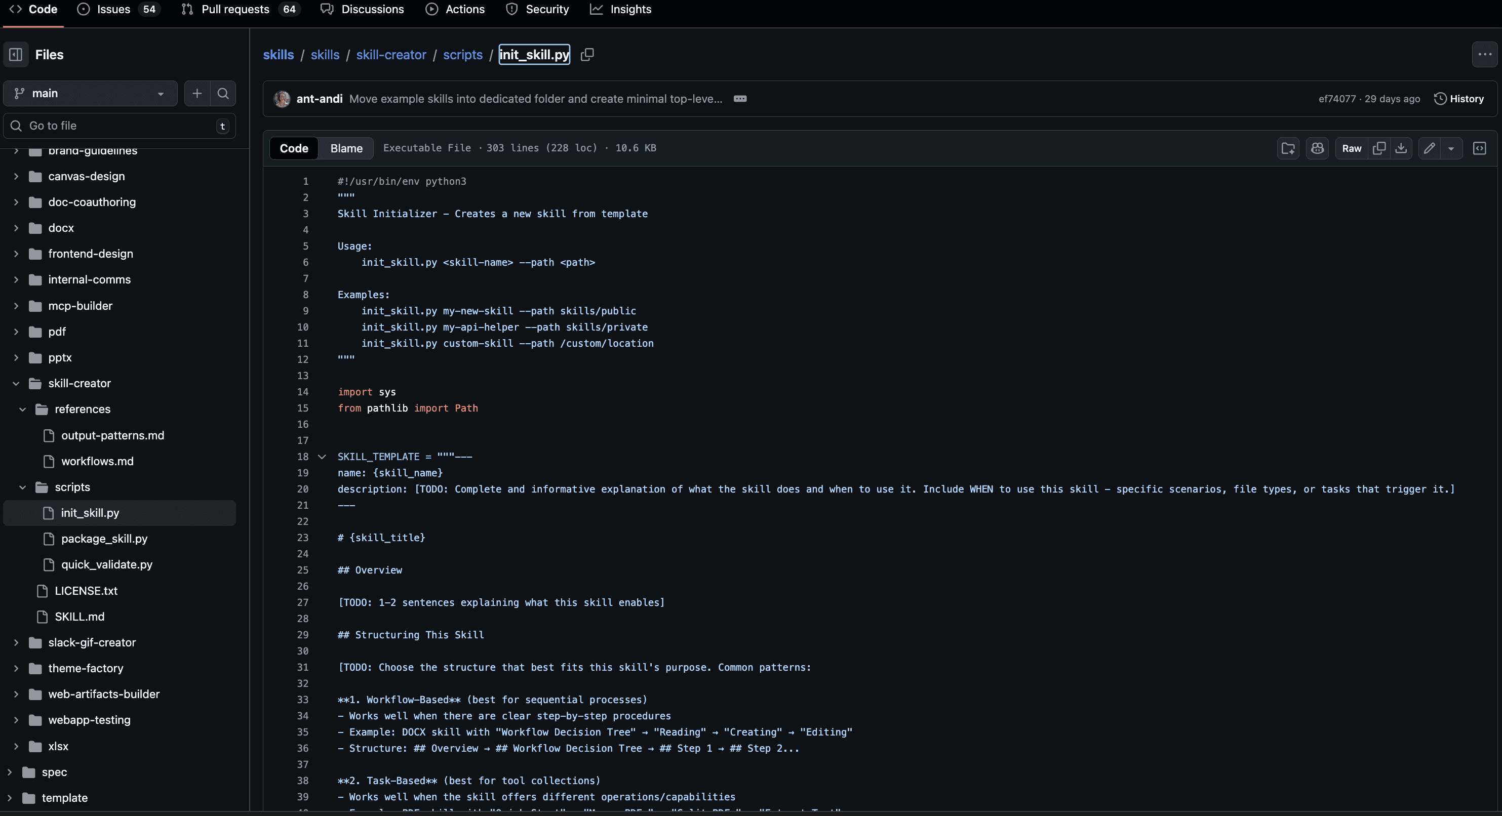Open the main branch dropdown

point(90,93)
